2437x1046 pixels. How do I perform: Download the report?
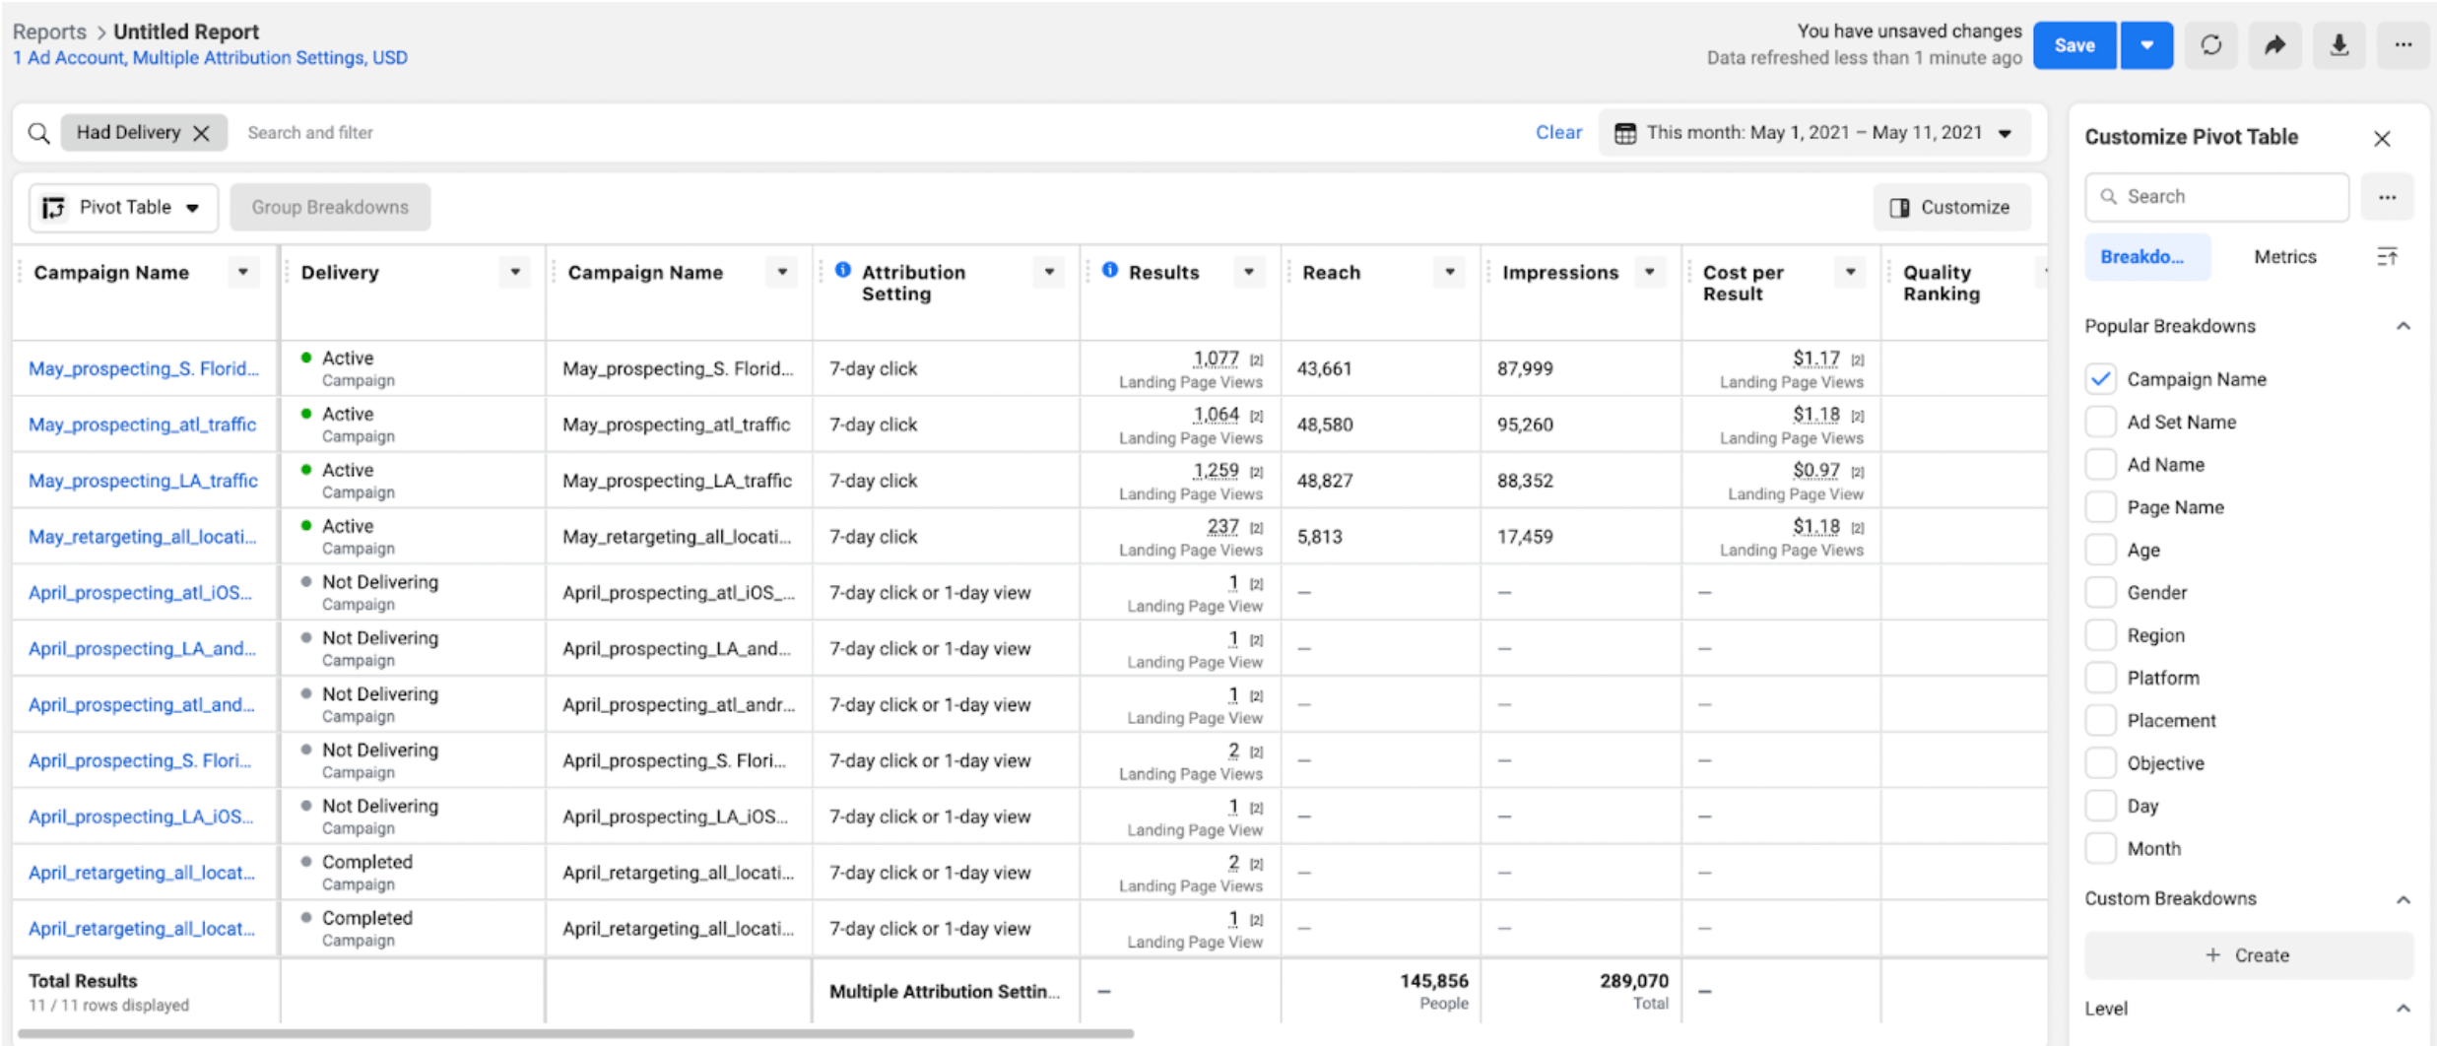pyautogui.click(x=2339, y=44)
